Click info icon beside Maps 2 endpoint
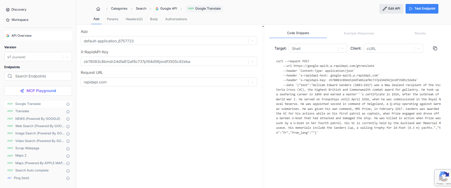The height and width of the screenshot is (188, 451). (68, 156)
